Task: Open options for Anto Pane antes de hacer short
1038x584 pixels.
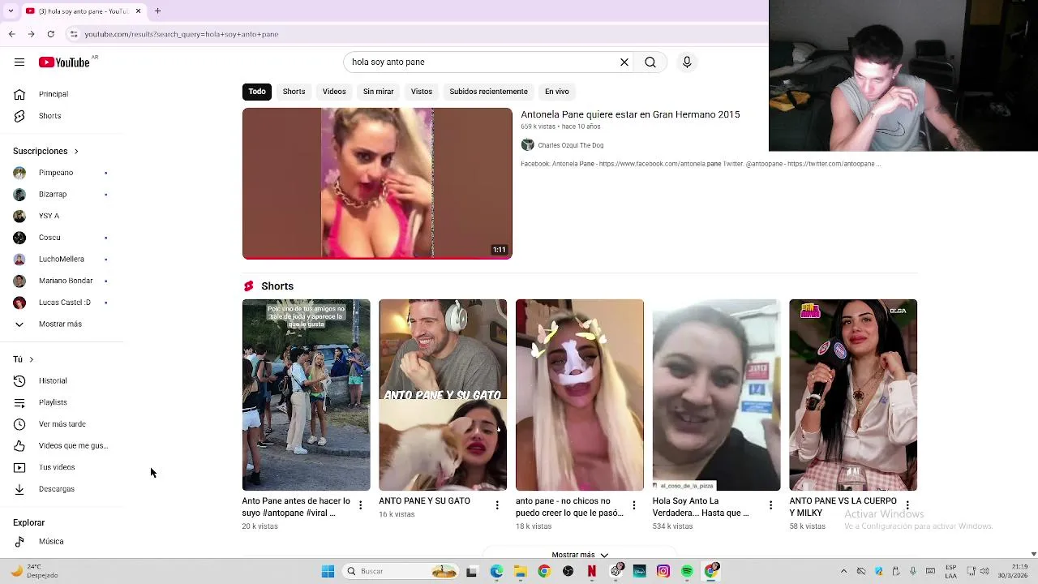Action: coord(361,505)
